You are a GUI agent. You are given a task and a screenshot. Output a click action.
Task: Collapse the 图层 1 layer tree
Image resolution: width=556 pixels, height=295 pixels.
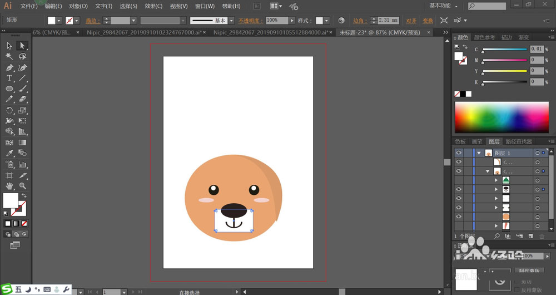point(479,153)
